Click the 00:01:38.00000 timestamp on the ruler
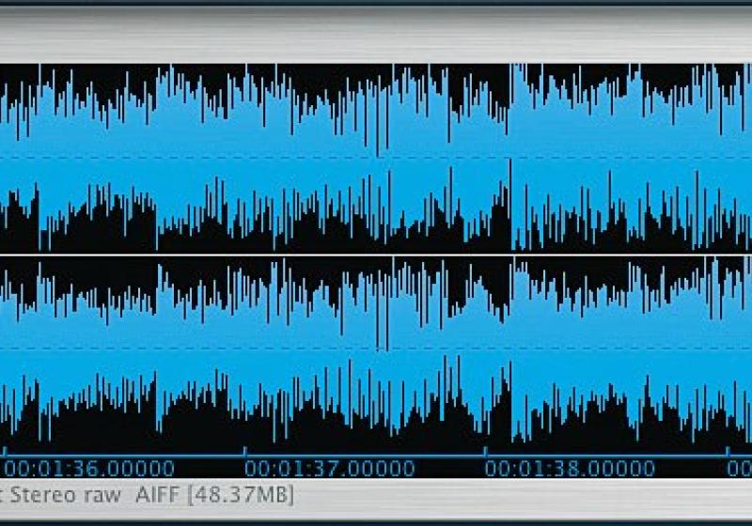The height and width of the screenshot is (526, 752). point(571,469)
